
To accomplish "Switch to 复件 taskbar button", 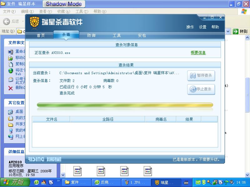I will [x=76, y=182].
